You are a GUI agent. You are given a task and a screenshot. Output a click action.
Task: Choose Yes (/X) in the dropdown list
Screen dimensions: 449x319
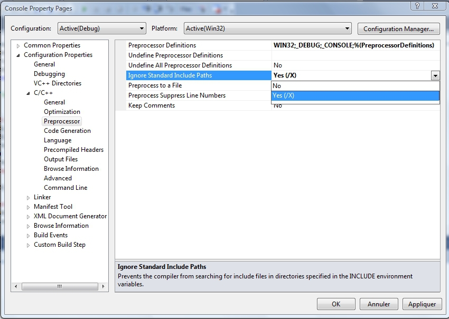(355, 95)
